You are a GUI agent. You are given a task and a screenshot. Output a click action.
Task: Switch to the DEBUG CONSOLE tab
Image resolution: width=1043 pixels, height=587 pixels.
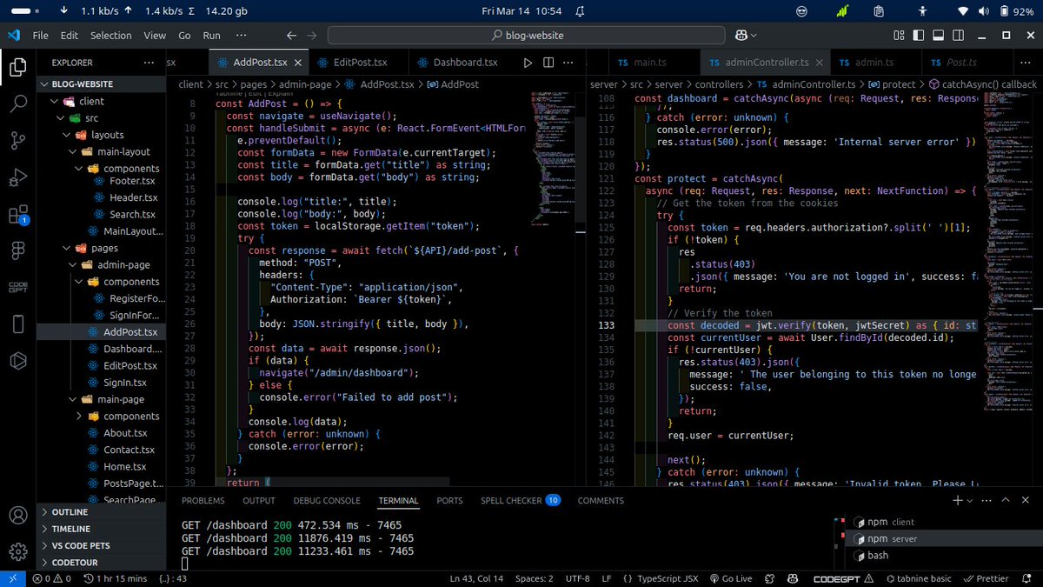[327, 501]
